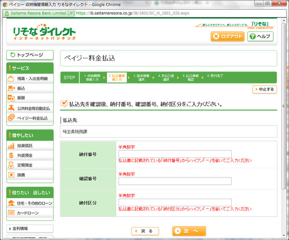
Task: Open カードローン link
Action: [x=30, y=213]
